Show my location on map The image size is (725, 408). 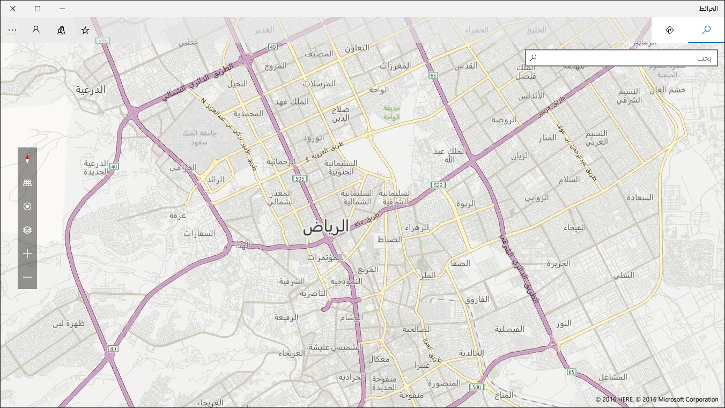[27, 206]
